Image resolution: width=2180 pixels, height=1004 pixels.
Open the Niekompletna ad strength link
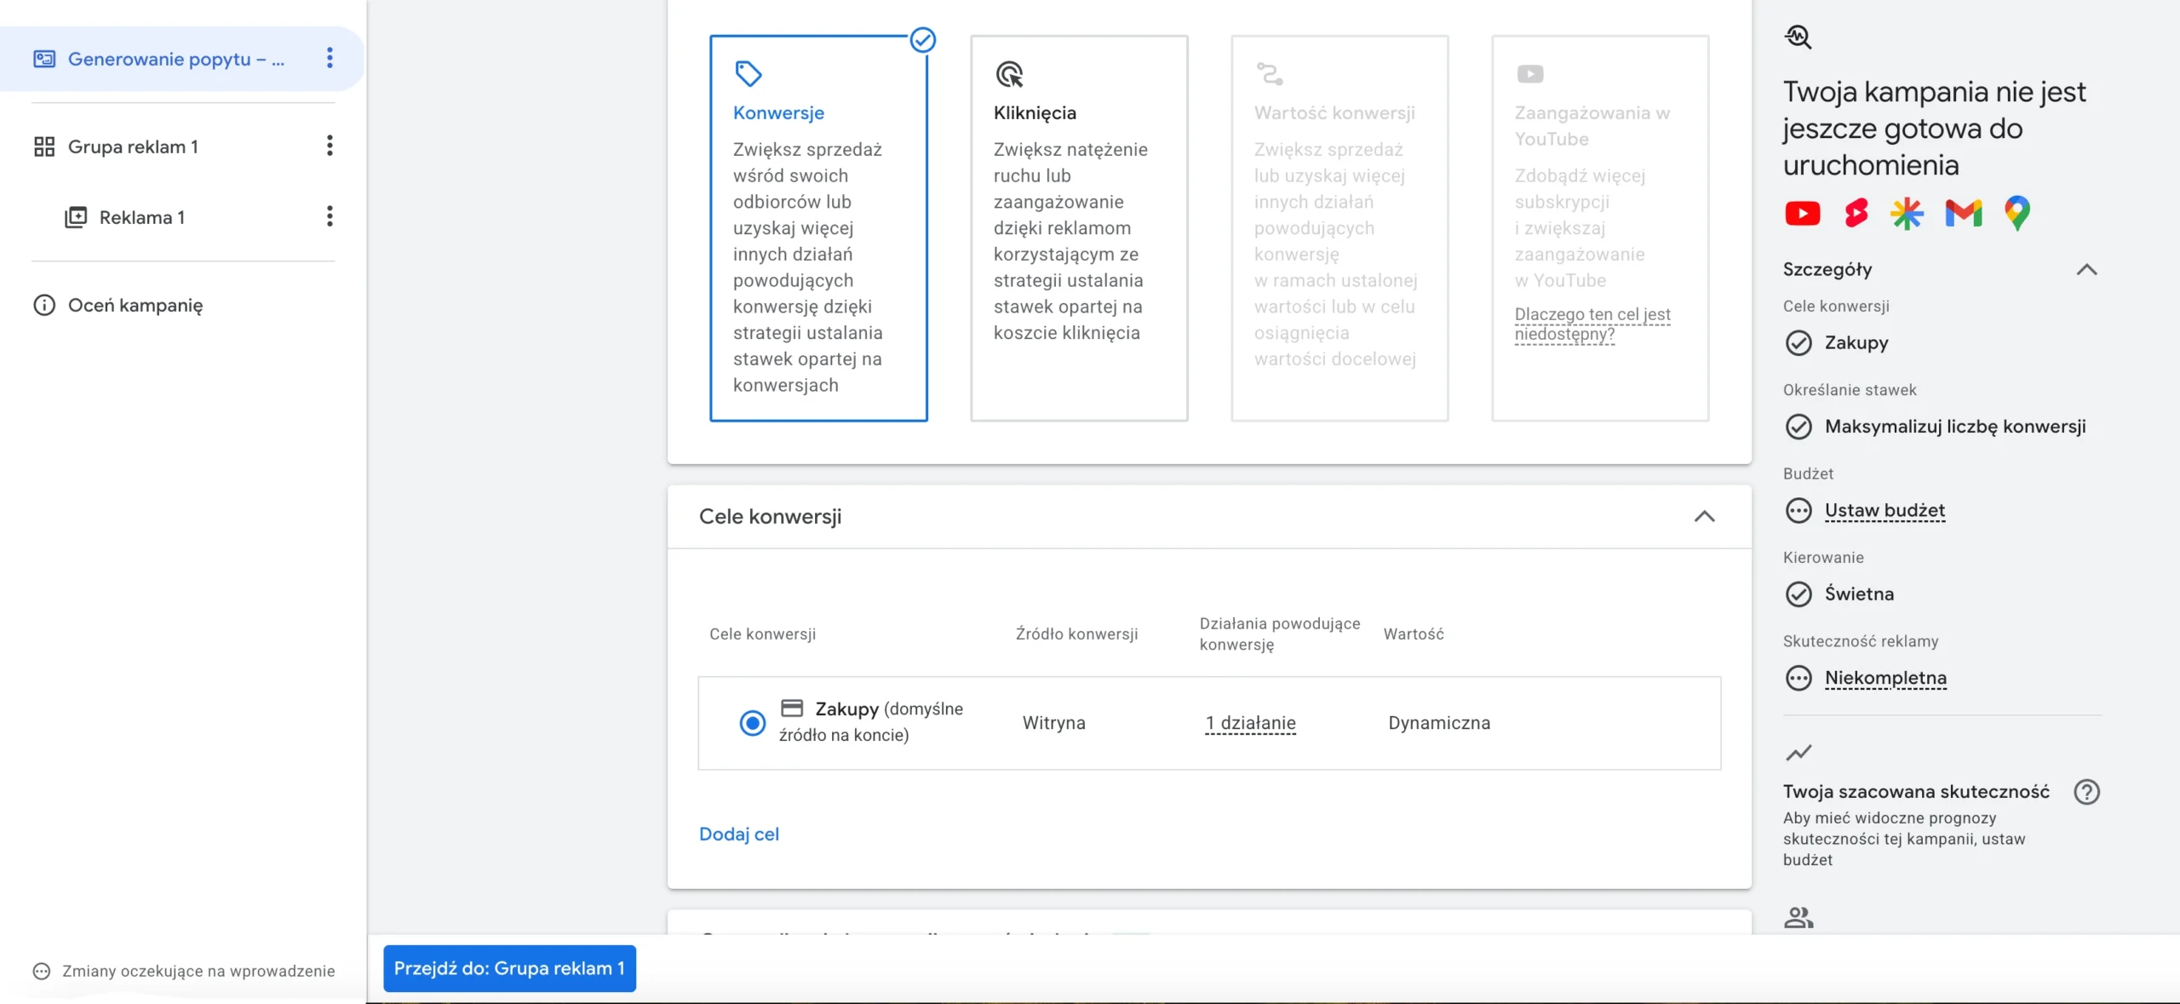[1885, 679]
